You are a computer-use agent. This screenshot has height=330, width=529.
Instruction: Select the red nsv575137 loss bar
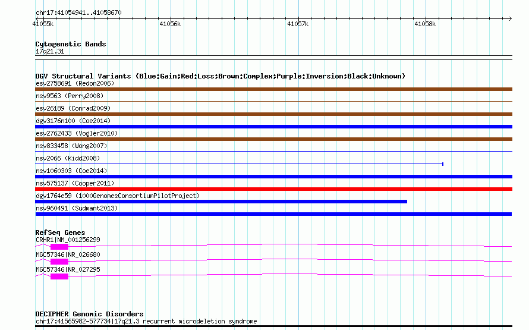pos(273,189)
